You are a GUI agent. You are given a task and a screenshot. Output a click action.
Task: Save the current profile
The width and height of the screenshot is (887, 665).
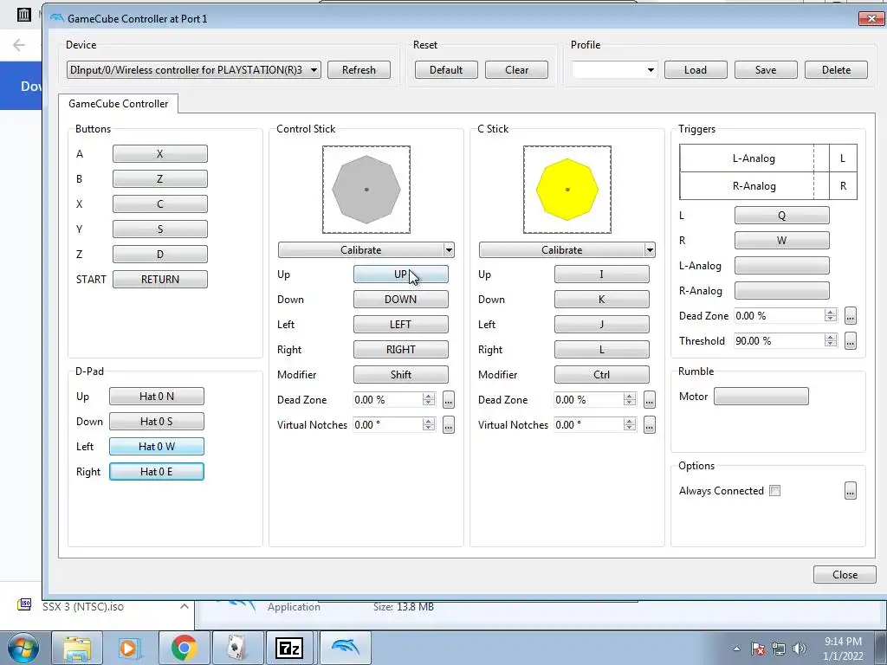click(766, 70)
